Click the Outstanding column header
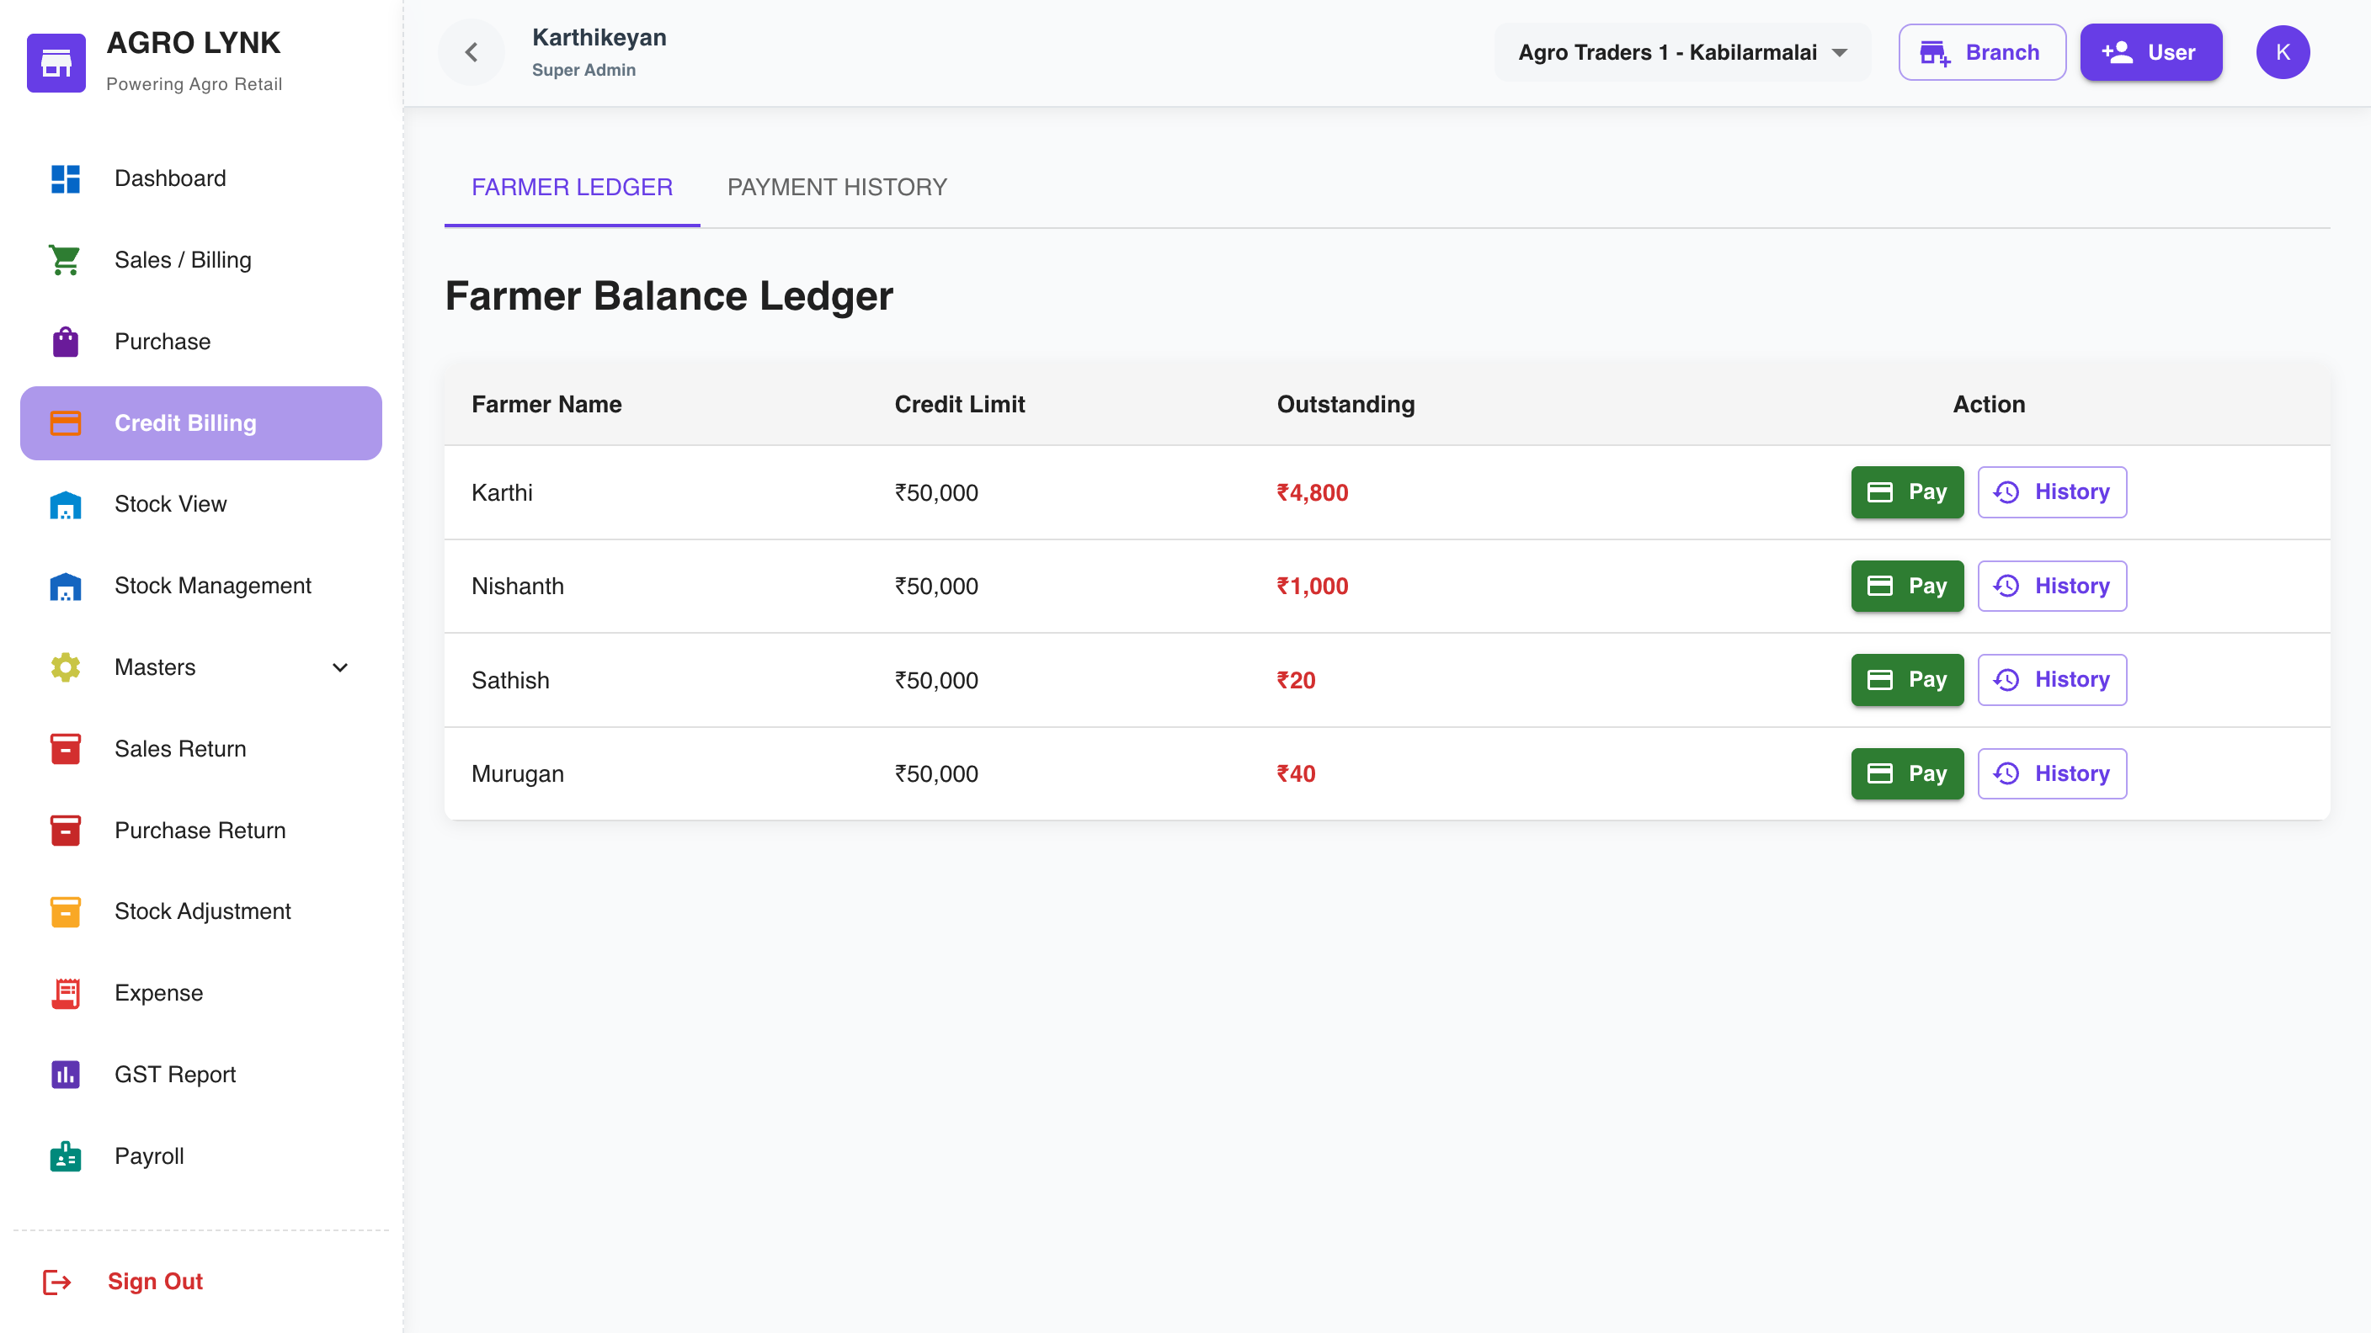The image size is (2371, 1333). click(x=1345, y=405)
